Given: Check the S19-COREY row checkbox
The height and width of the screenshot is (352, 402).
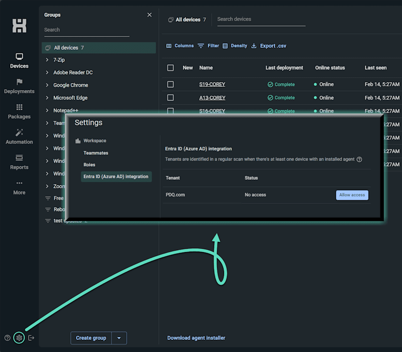Looking at the screenshot, I should click(x=170, y=84).
